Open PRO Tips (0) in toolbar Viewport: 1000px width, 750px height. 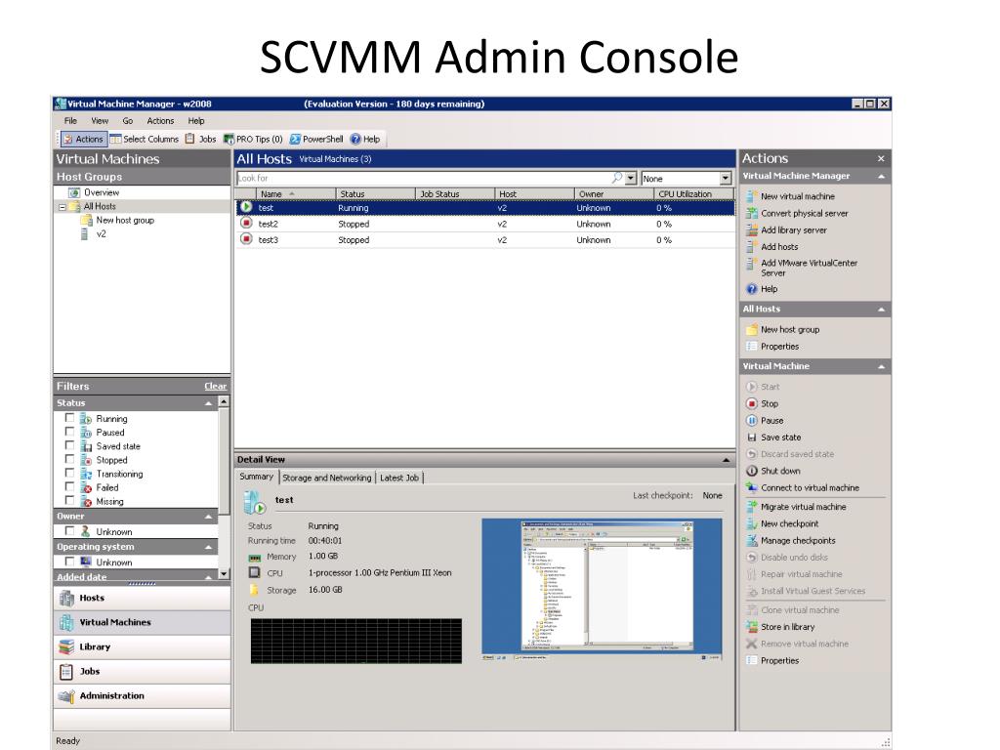point(253,139)
